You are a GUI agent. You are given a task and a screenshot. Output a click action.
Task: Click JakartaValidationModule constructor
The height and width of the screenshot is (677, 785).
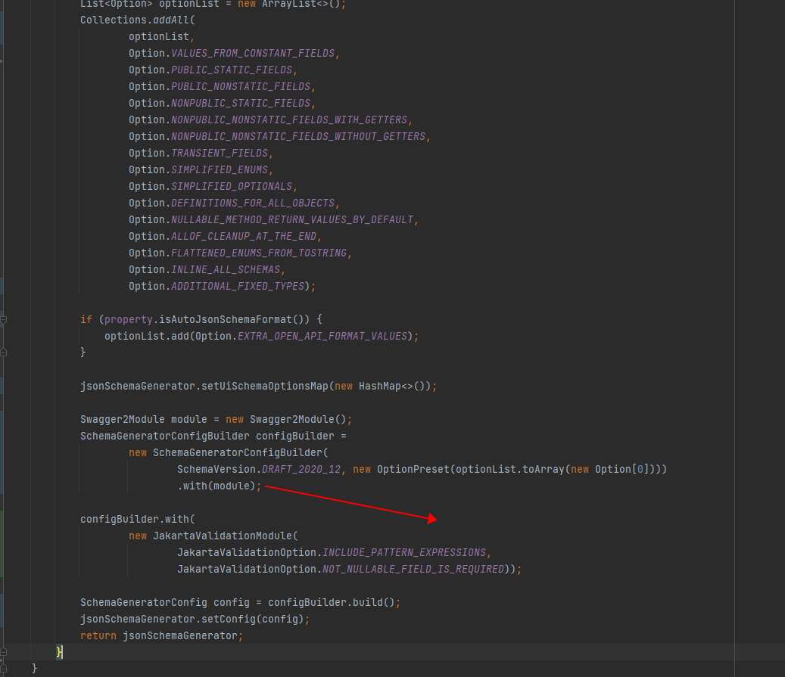click(x=223, y=536)
